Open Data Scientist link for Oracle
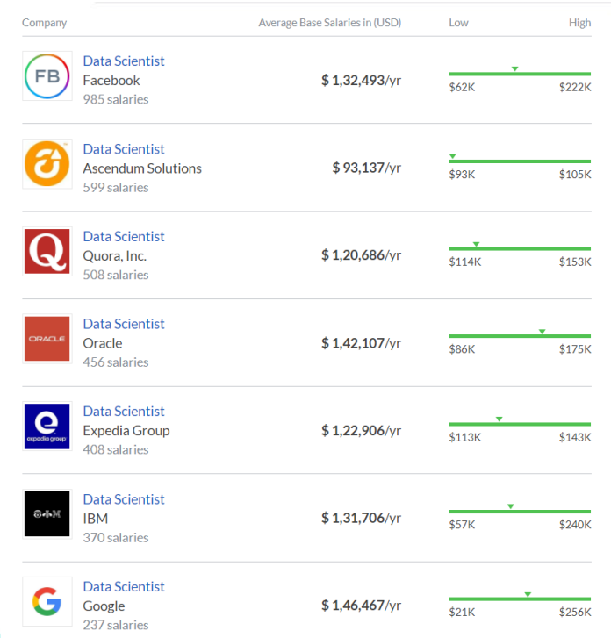This screenshot has width=611, height=638. tap(124, 324)
